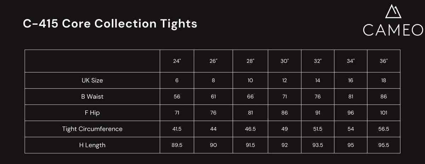This screenshot has width=425, height=164.
Task: Click the Tight Circumference 41.5 cell
Action: pos(177,129)
